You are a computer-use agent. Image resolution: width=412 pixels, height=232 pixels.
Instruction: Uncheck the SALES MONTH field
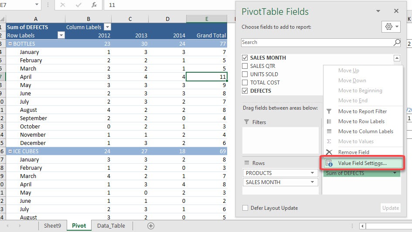(x=245, y=58)
